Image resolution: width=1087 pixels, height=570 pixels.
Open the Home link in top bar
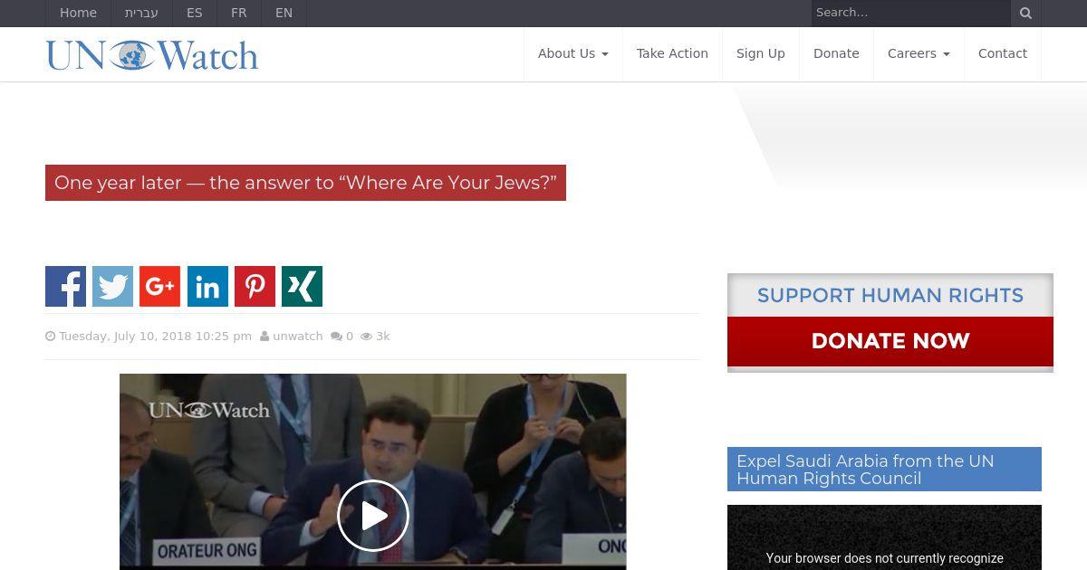click(x=78, y=13)
